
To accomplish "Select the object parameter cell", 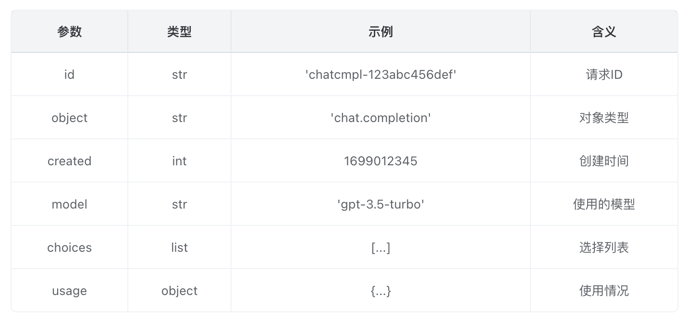I will coord(70,118).
